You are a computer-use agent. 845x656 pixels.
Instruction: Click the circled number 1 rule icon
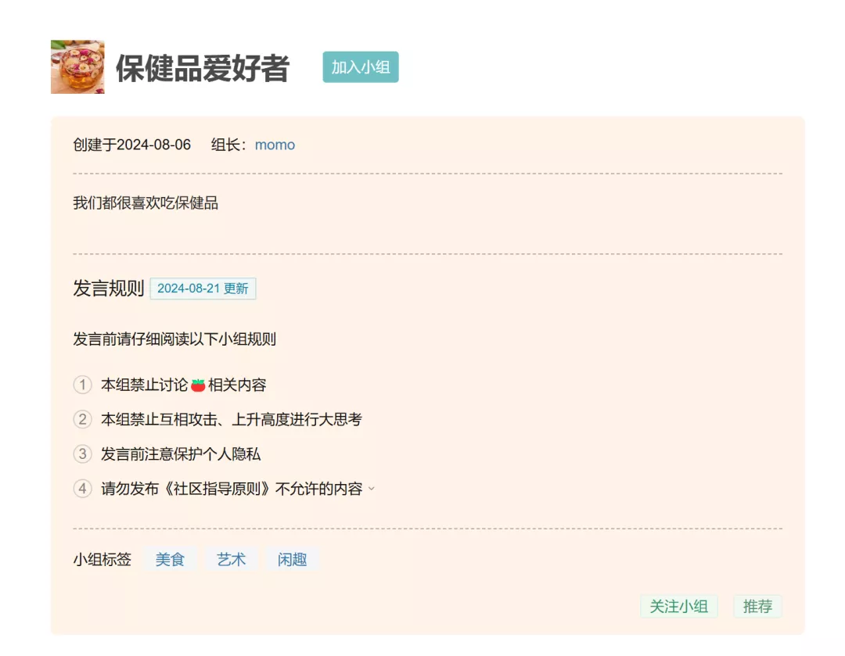(82, 385)
